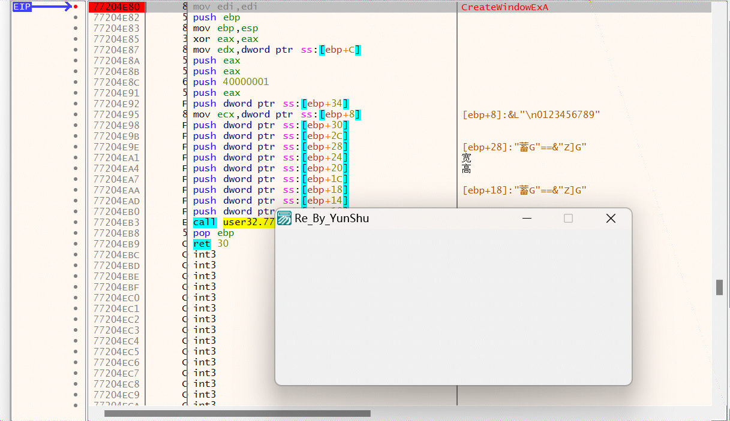Click the breakpoint dot beside xor eax,eax
Viewport: 730px width, 421px height.
pyautogui.click(x=75, y=39)
